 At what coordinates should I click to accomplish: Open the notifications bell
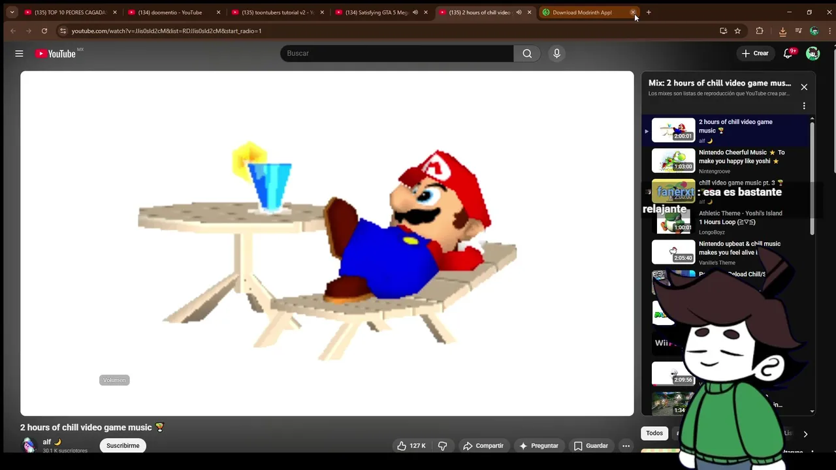click(788, 54)
